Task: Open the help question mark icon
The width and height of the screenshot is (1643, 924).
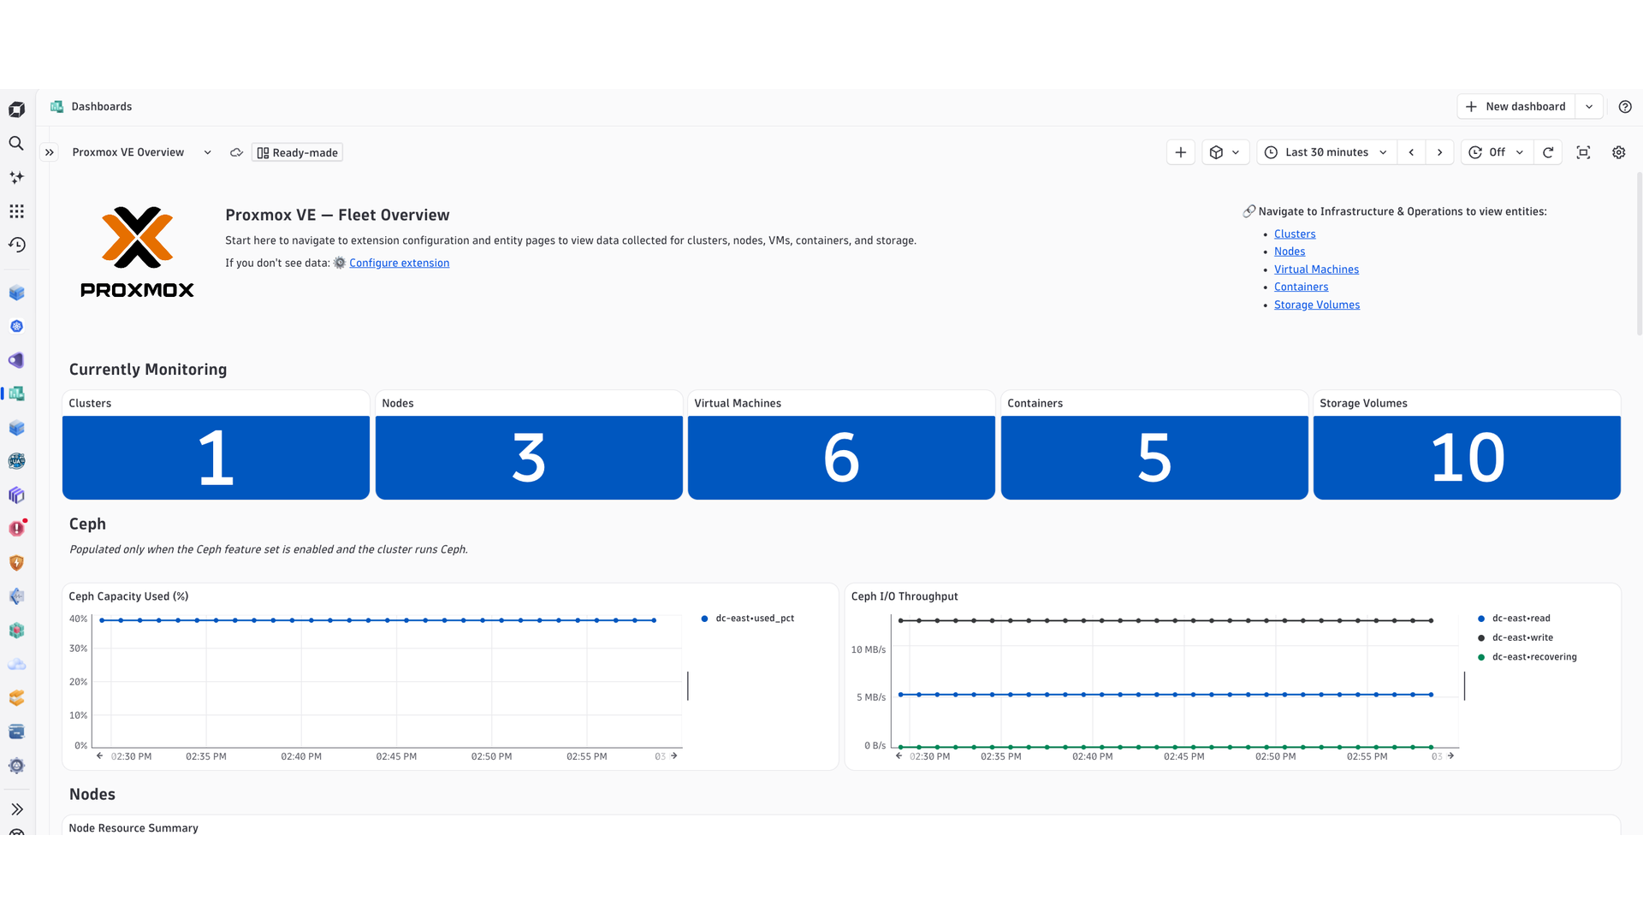Action: 1625,107
